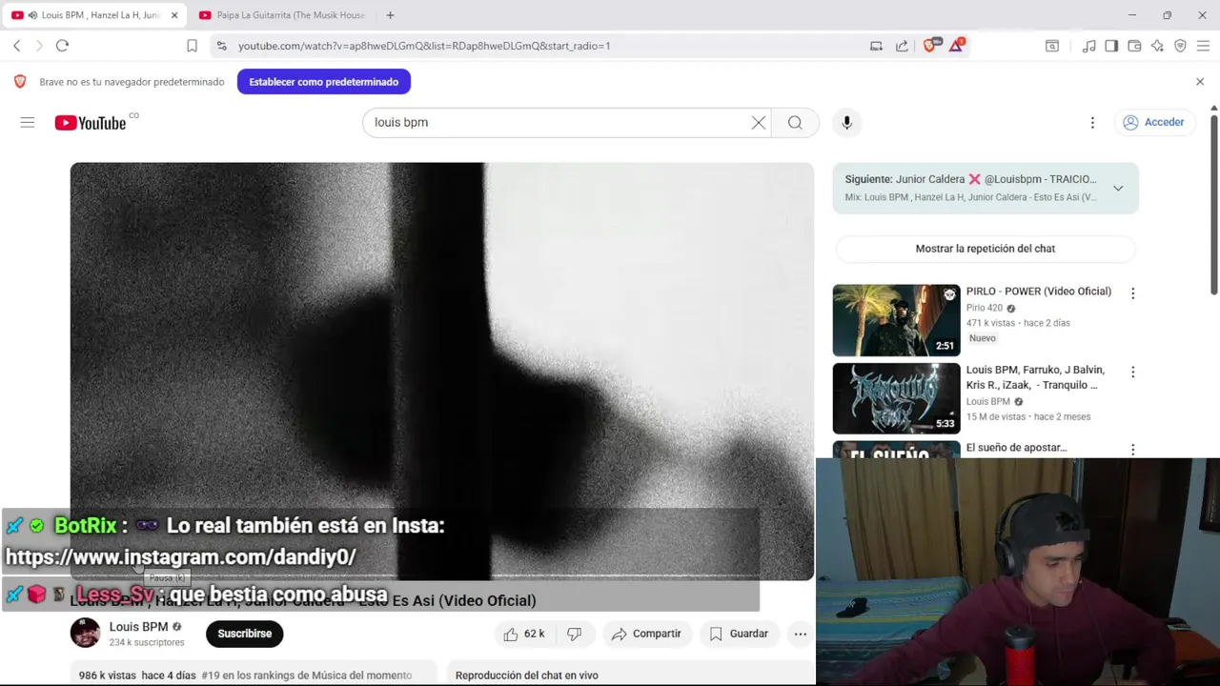This screenshot has width=1220, height=686.
Task: Click the YouTube URL address field
Action: pos(424,46)
